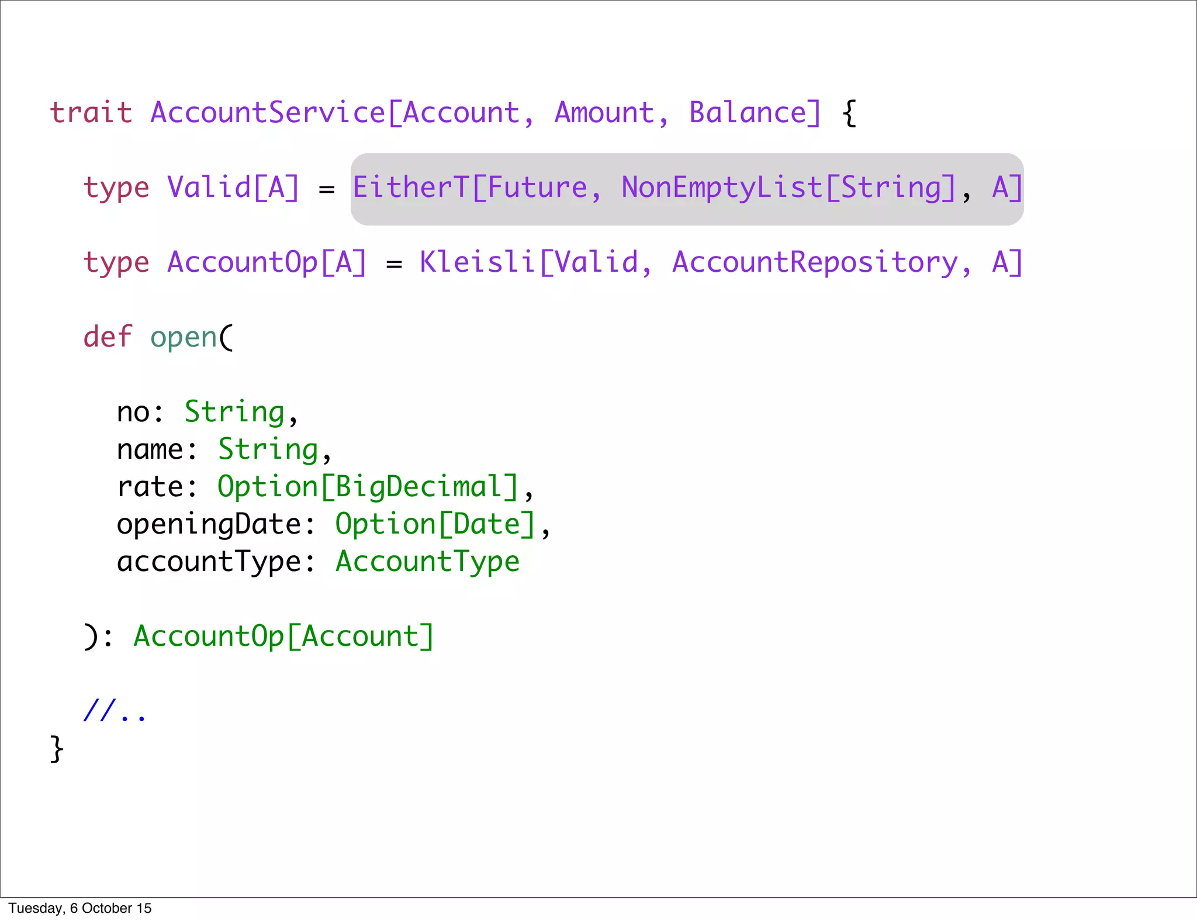Click the 'open(' method name

click(192, 338)
